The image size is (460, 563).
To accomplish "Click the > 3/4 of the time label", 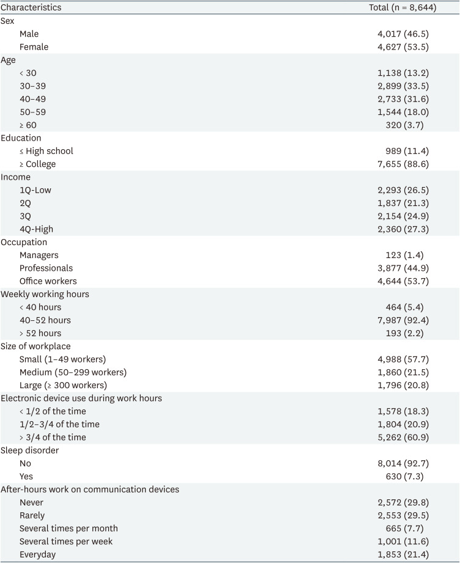I will click(x=53, y=437).
